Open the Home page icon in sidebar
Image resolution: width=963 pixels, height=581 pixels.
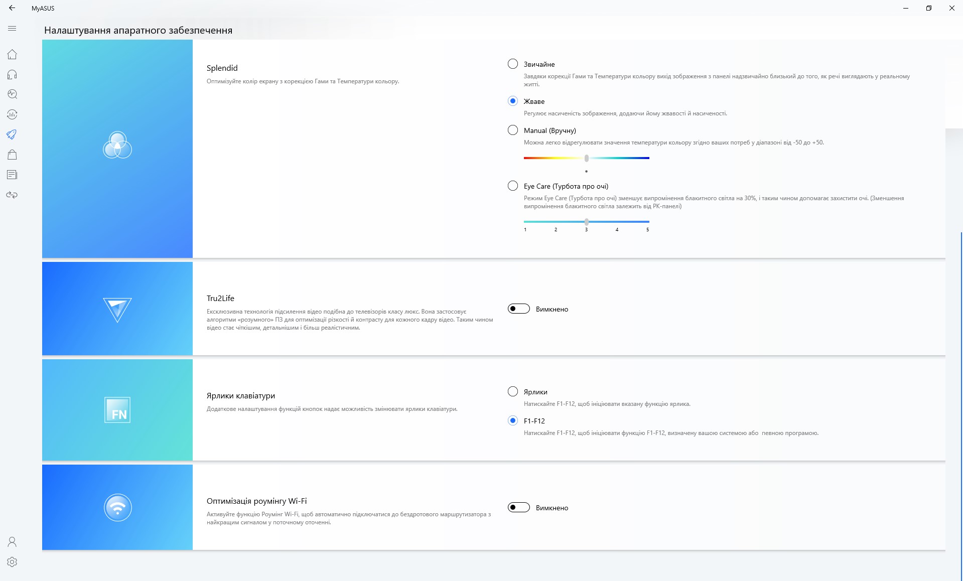12,54
